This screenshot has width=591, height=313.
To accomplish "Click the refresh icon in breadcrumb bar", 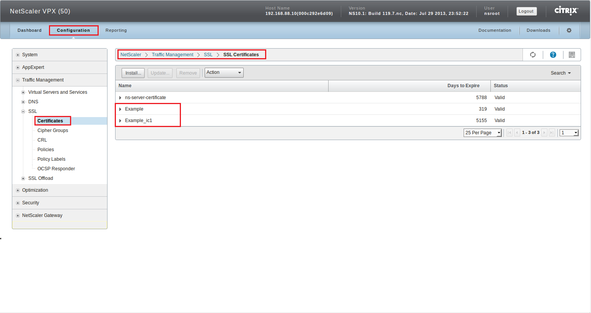I will pos(533,55).
